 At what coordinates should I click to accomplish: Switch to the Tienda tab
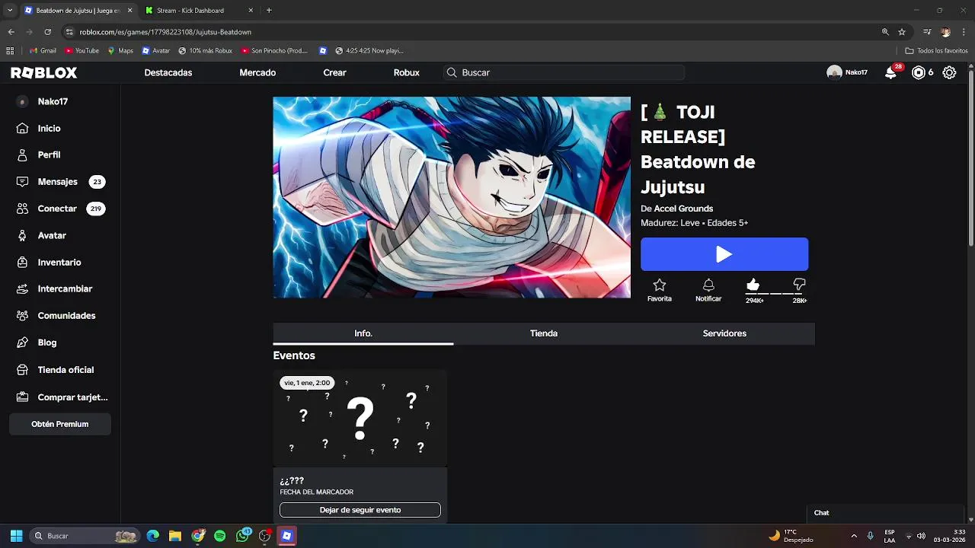tap(544, 333)
